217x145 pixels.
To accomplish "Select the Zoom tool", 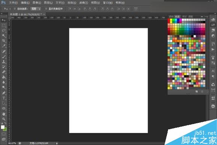I will click(x=4, y=119).
